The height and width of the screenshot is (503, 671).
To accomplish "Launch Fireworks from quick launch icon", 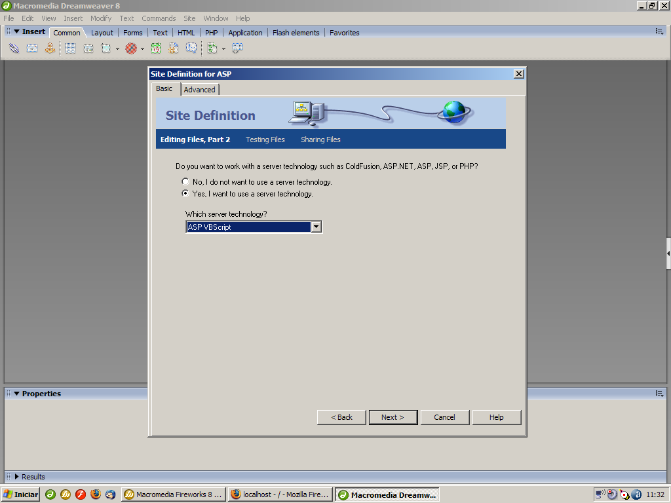I will point(66,494).
